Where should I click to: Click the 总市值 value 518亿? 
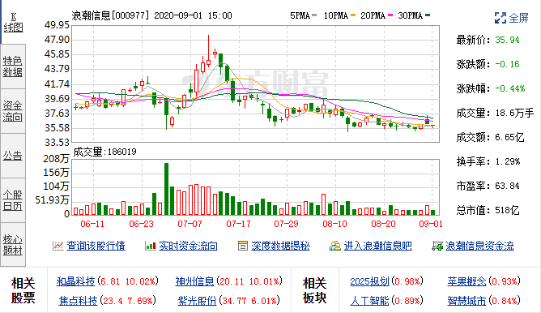pos(507,210)
